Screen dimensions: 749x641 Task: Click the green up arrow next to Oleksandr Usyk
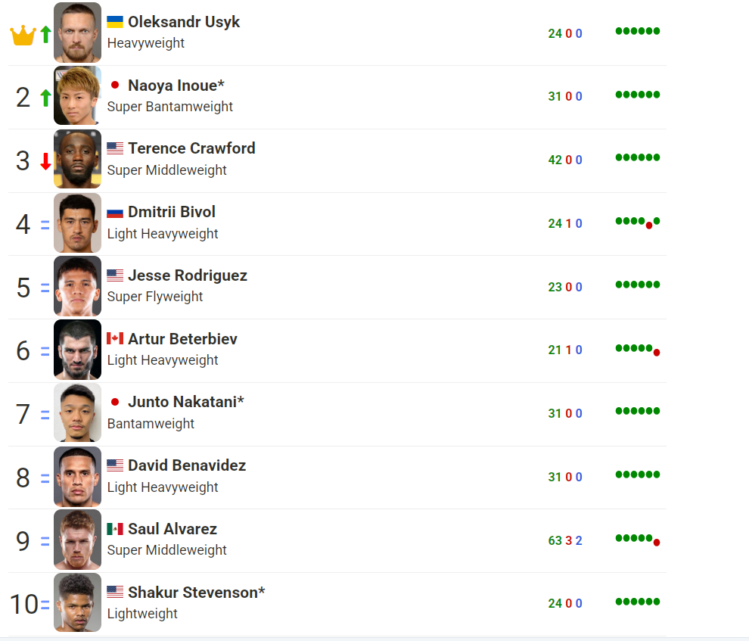click(45, 34)
